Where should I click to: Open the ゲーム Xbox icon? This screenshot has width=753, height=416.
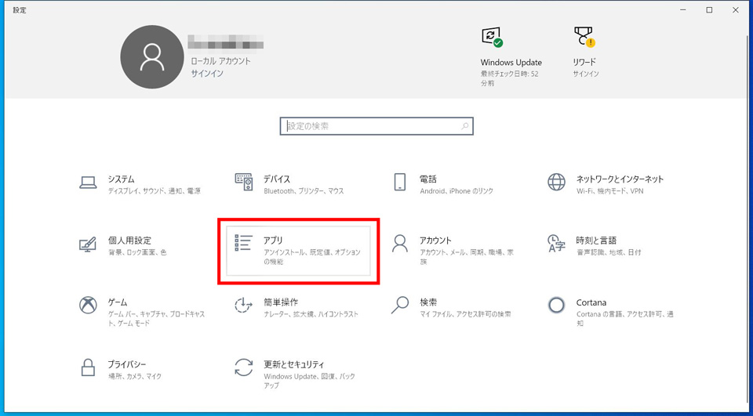tap(88, 306)
